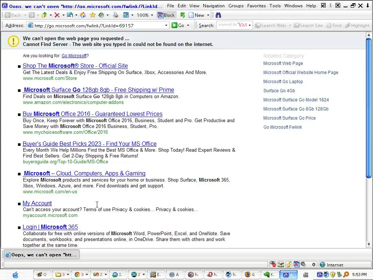The height and width of the screenshot is (280, 373).
Task: Toggle the eye blocker status bar icon
Action: click(x=273, y=264)
